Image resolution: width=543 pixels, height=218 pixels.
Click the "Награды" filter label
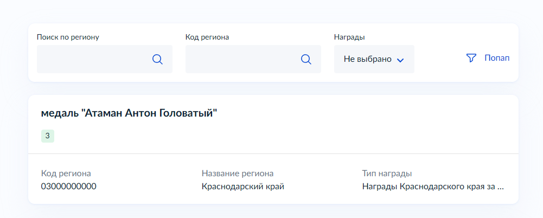[x=349, y=37]
